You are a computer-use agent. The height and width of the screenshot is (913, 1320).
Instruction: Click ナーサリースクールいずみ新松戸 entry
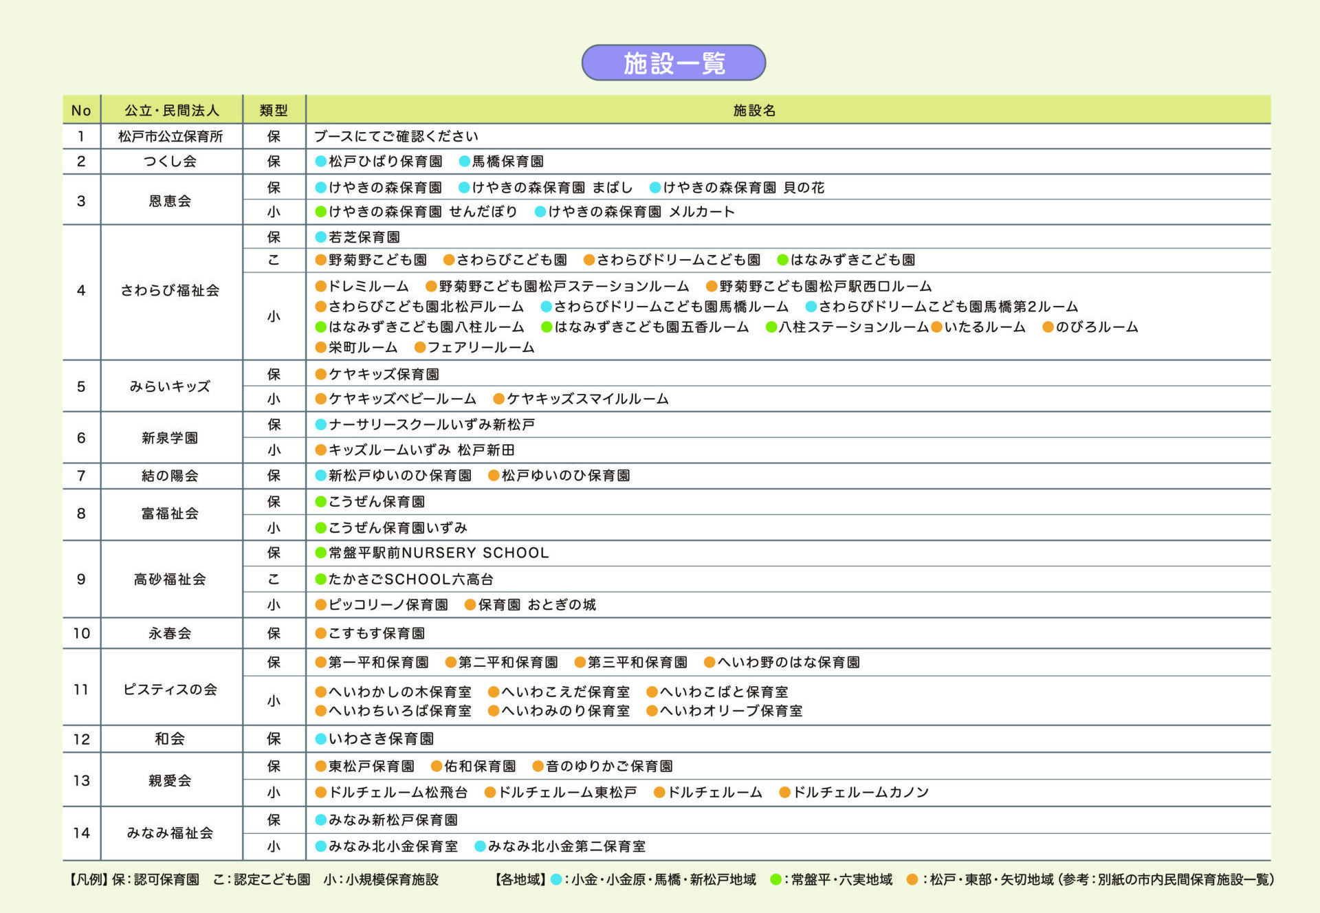[432, 424]
